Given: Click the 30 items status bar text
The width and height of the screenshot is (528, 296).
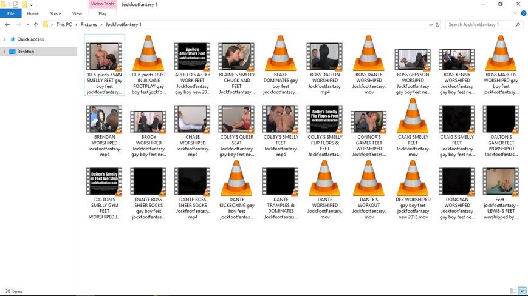Looking at the screenshot, I should click(x=14, y=291).
